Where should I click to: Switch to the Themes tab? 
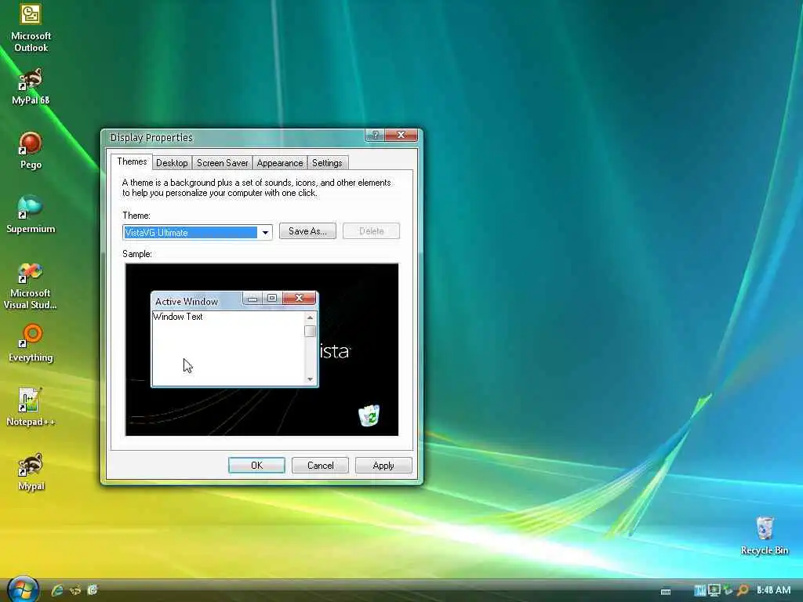pyautogui.click(x=132, y=161)
